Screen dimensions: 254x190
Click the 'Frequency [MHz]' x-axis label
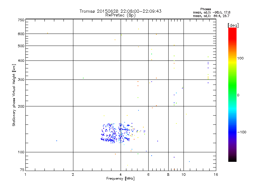[x=120, y=178]
